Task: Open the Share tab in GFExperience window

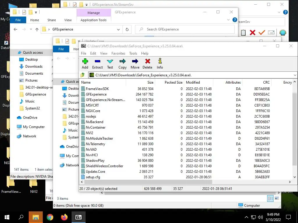Action: pyautogui.click(x=52, y=20)
